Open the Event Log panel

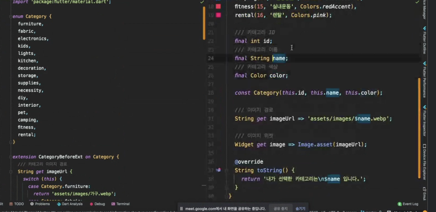[x=408, y=204]
